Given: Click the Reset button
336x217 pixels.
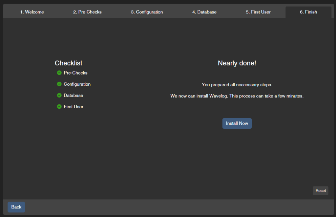Looking at the screenshot, I should [x=321, y=191].
